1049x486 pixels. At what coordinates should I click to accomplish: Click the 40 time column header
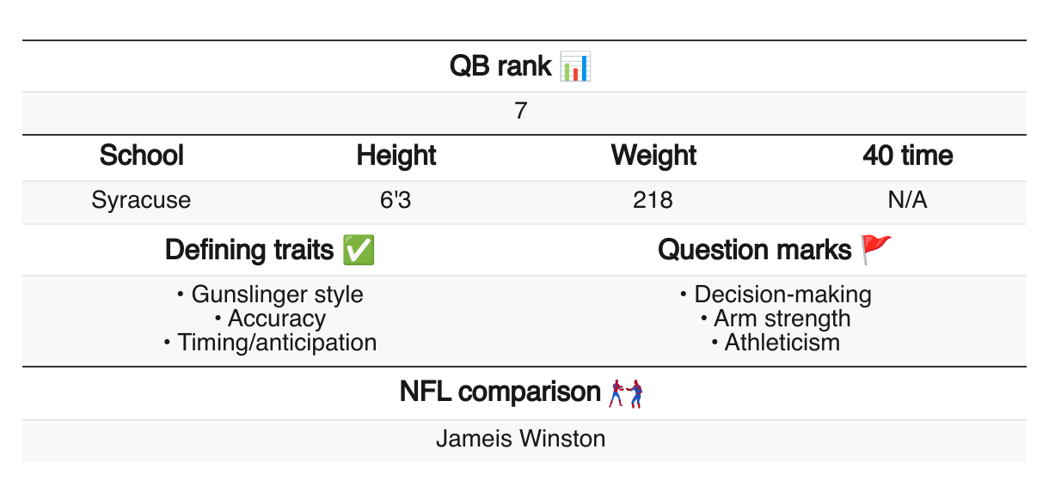908,156
